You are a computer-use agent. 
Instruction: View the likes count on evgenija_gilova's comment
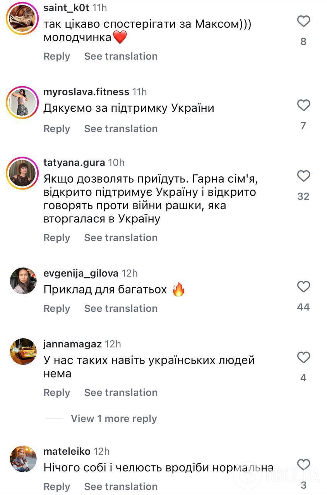(304, 307)
